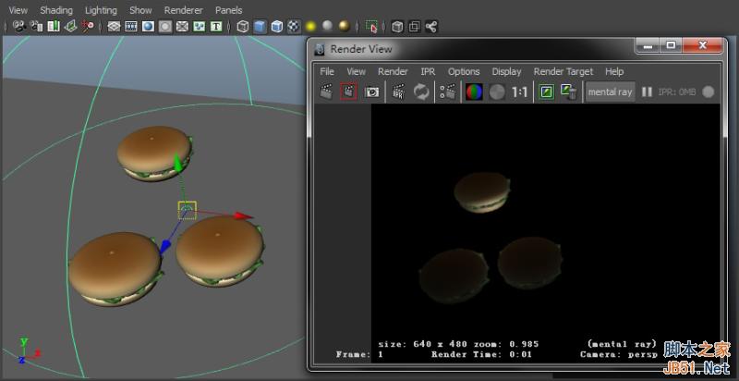This screenshot has width=739, height=381.
Task: Toggle the Field Chart icon
Action: tap(182, 27)
